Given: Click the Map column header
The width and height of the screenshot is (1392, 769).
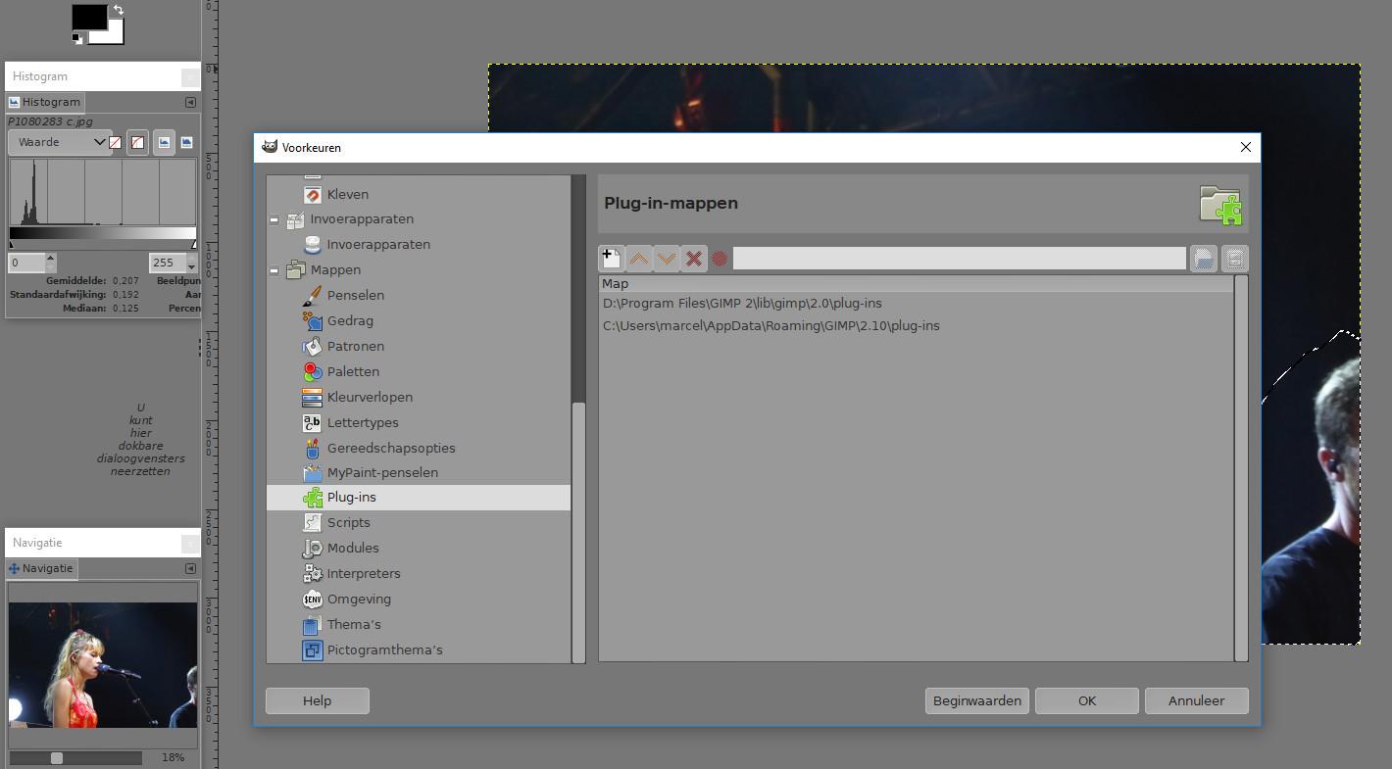Looking at the screenshot, I should pos(917,284).
